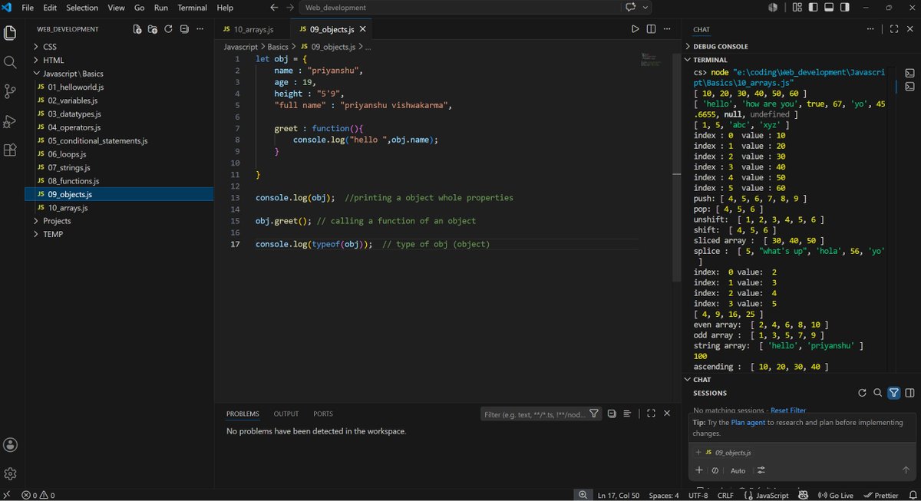
Task: Maximize the Chat side panel
Action: point(894,29)
